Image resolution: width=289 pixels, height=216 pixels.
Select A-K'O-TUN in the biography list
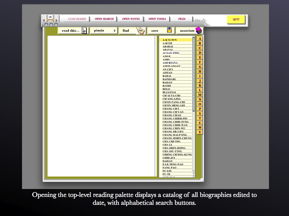point(176,40)
